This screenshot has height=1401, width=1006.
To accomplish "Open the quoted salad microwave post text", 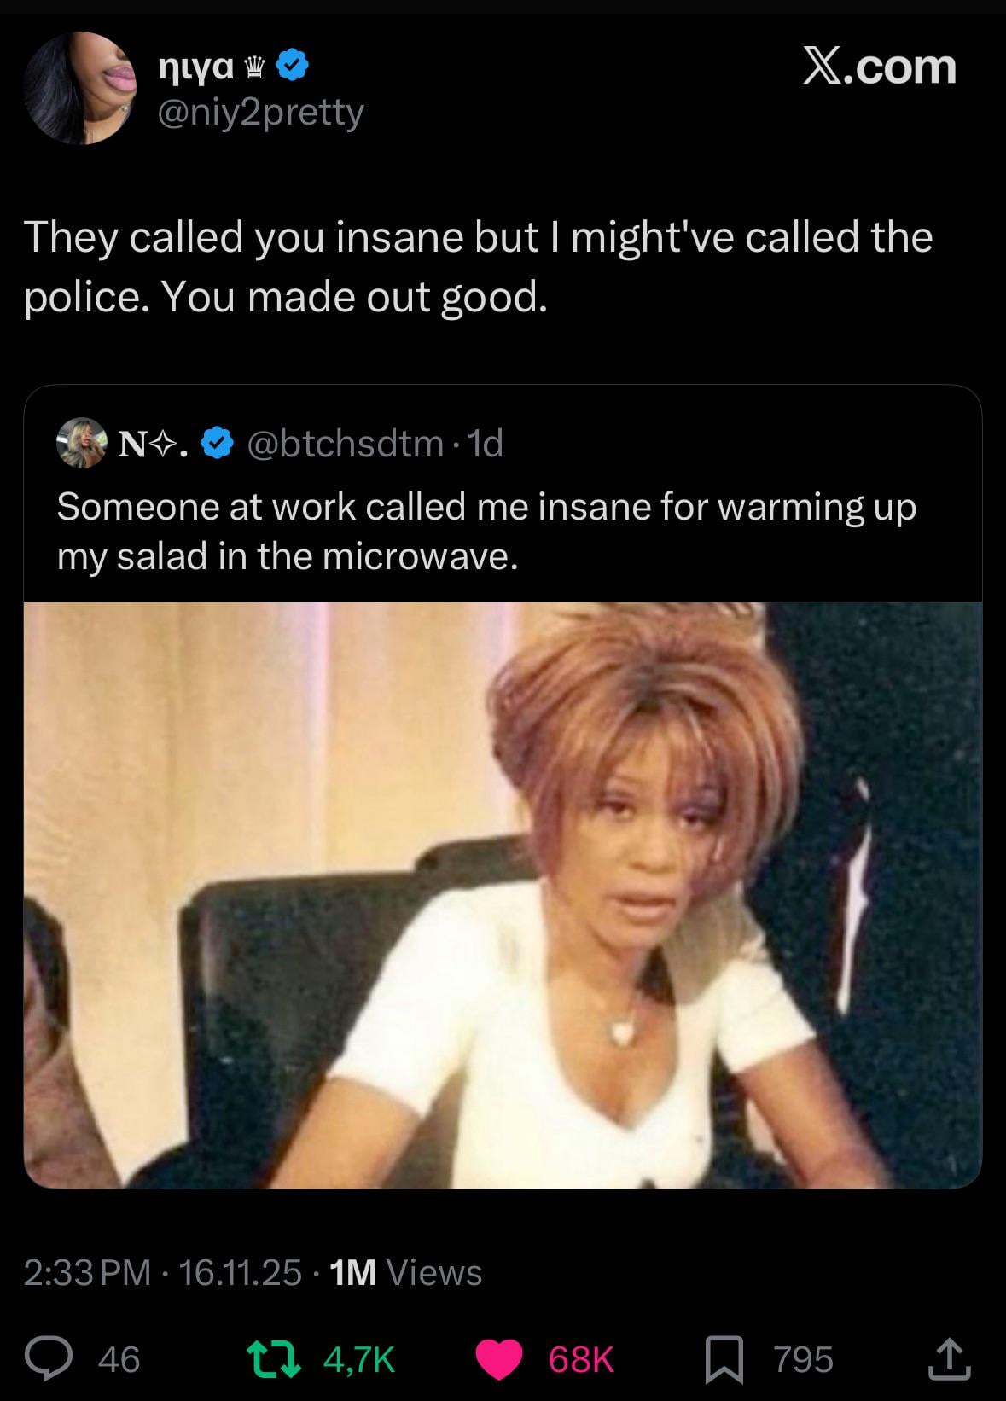I will point(486,531).
